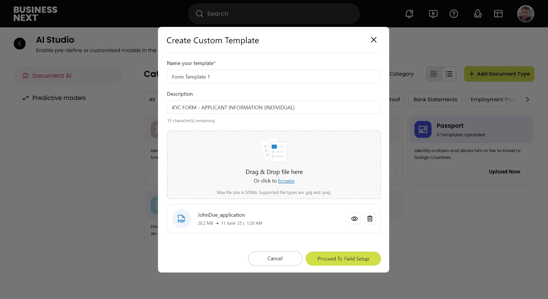Click '0 Templates Uploaded' text
The height and width of the screenshot is (299, 548).
point(461,135)
